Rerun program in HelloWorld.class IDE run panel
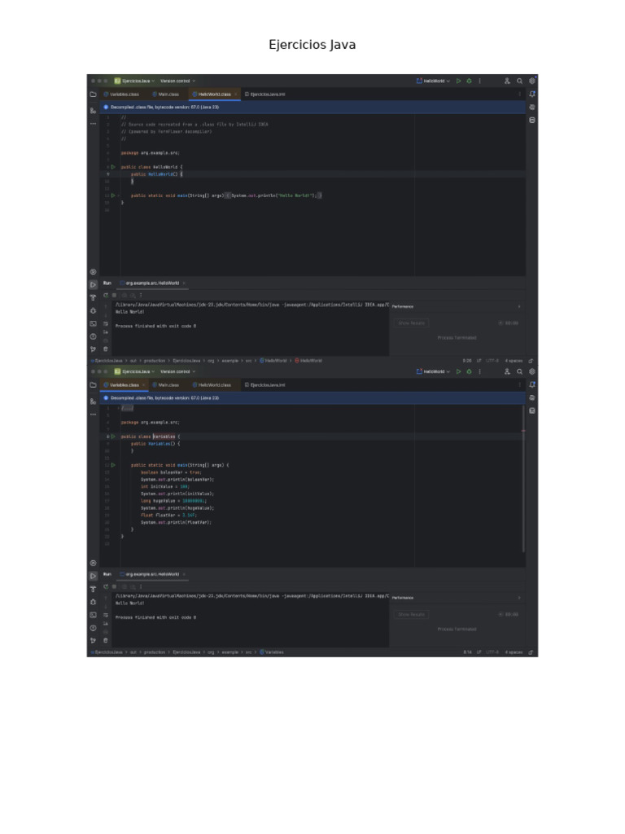The image size is (625, 834). tap(106, 295)
